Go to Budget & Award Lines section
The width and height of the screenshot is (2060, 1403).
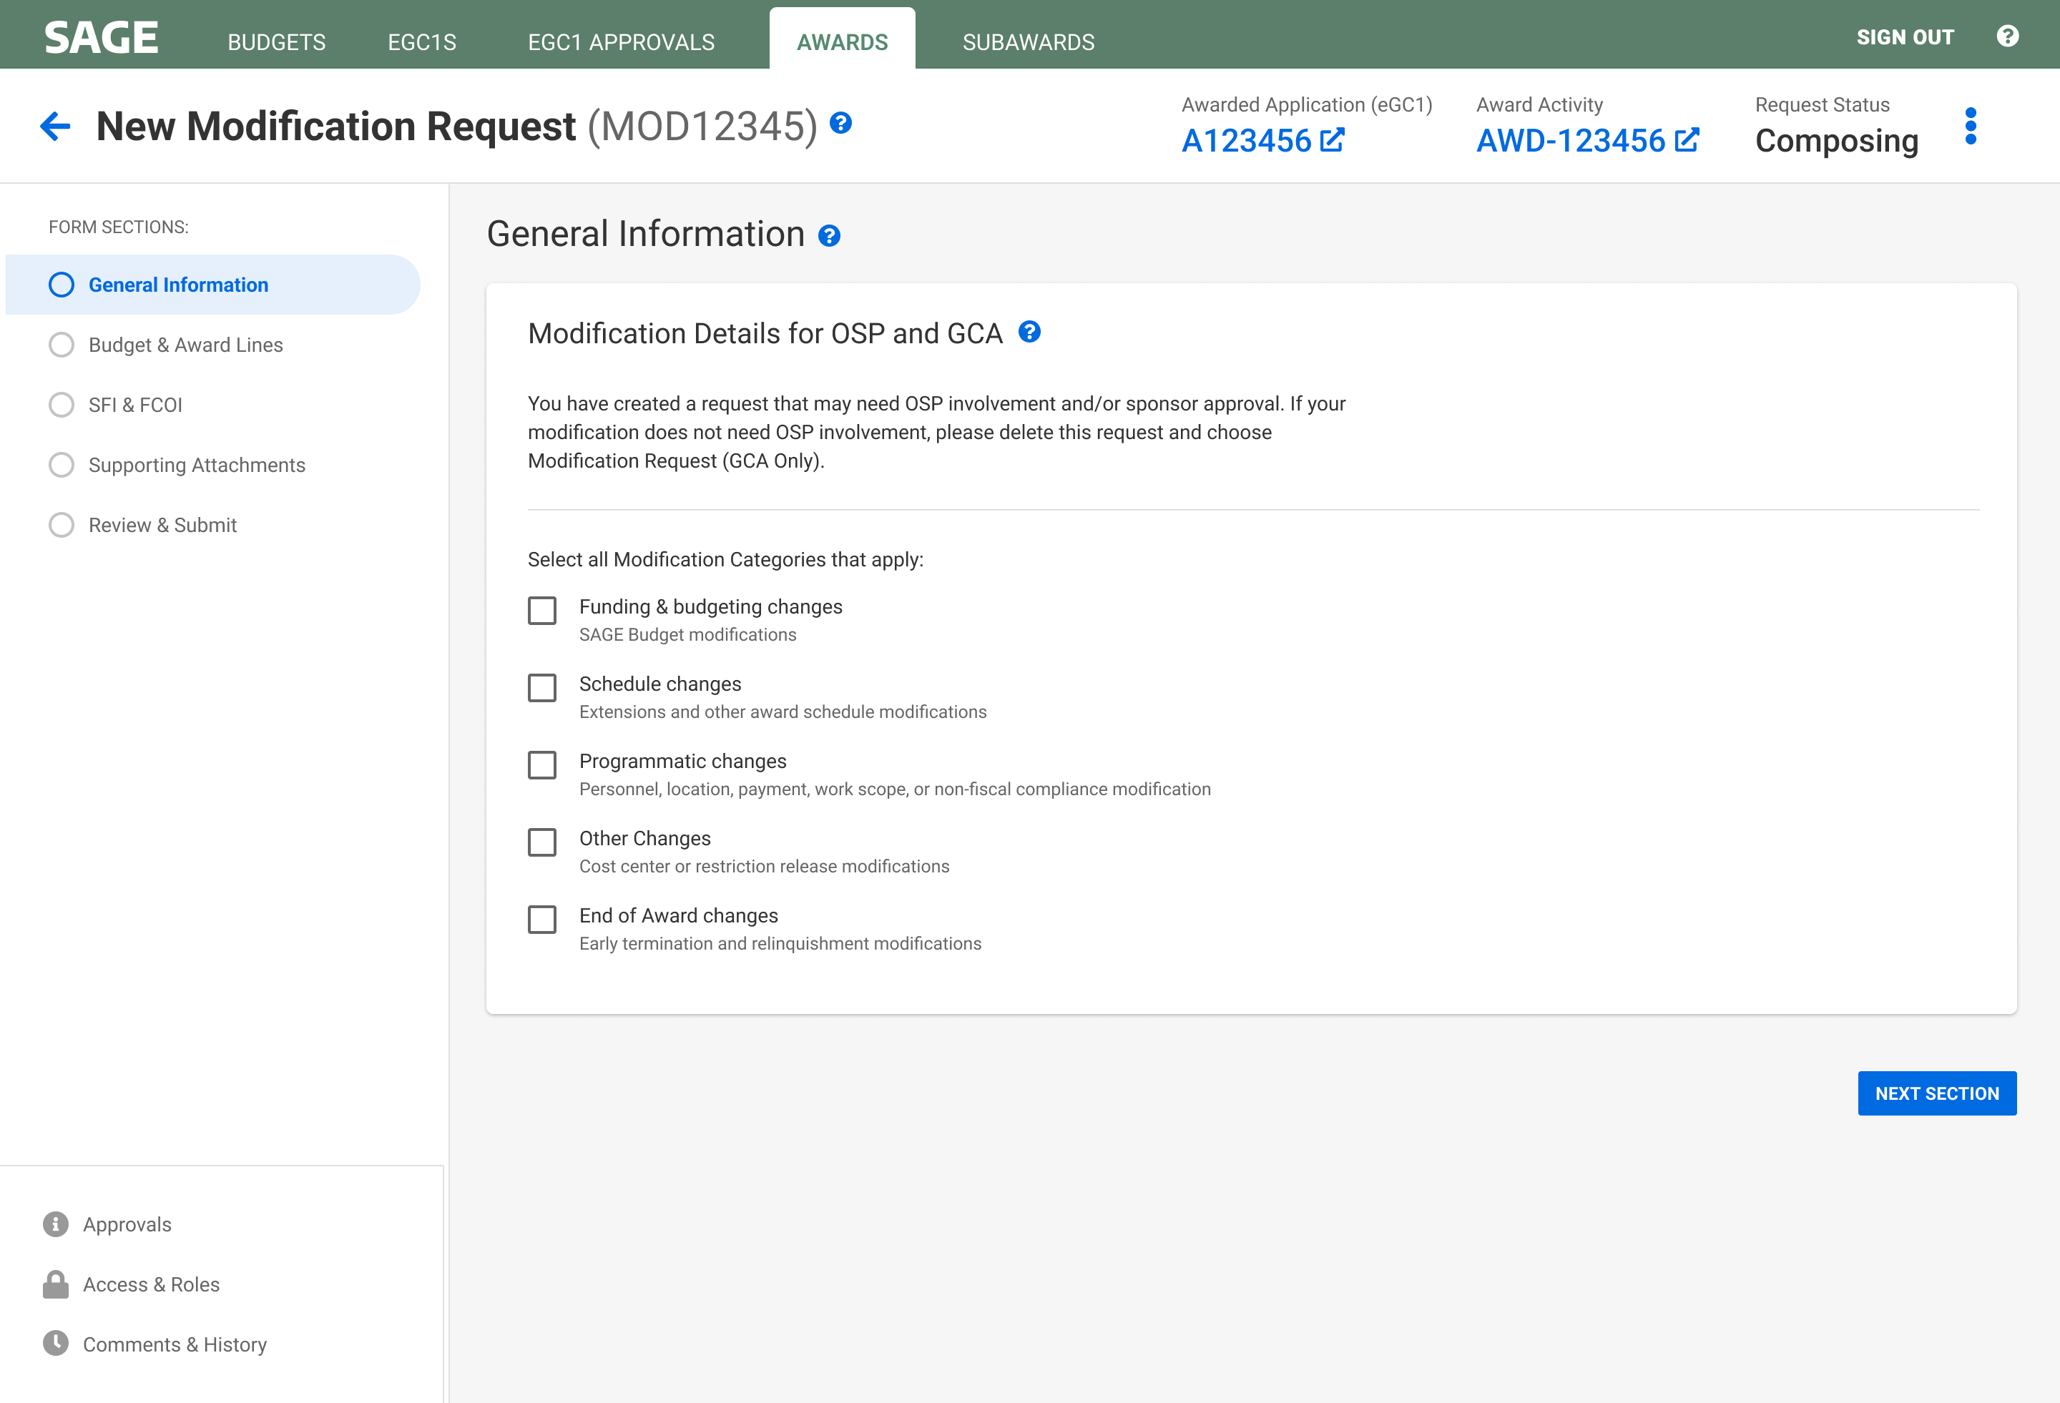(x=185, y=345)
